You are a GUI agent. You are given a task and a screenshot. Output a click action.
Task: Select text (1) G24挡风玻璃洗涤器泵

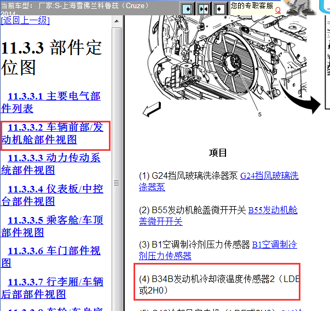pyautogui.click(x=188, y=175)
